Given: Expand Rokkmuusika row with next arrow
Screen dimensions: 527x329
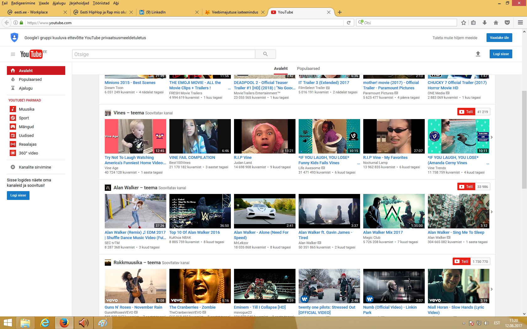Looking at the screenshot, I should coord(492,289).
